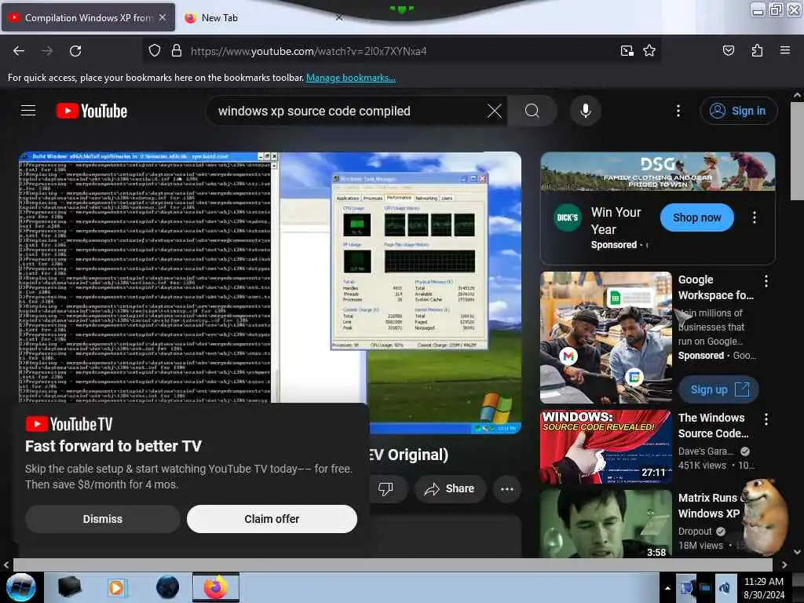
Task: Go back using the browser back arrow
Action: tap(19, 51)
